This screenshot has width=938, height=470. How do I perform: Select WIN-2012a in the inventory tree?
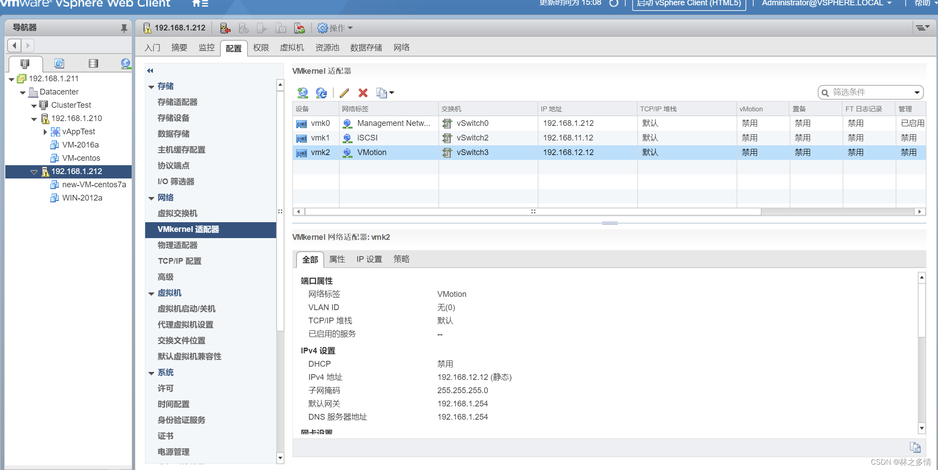(x=82, y=198)
